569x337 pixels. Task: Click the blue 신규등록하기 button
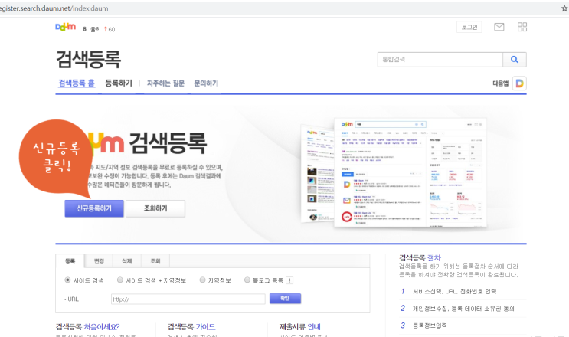tap(94, 208)
